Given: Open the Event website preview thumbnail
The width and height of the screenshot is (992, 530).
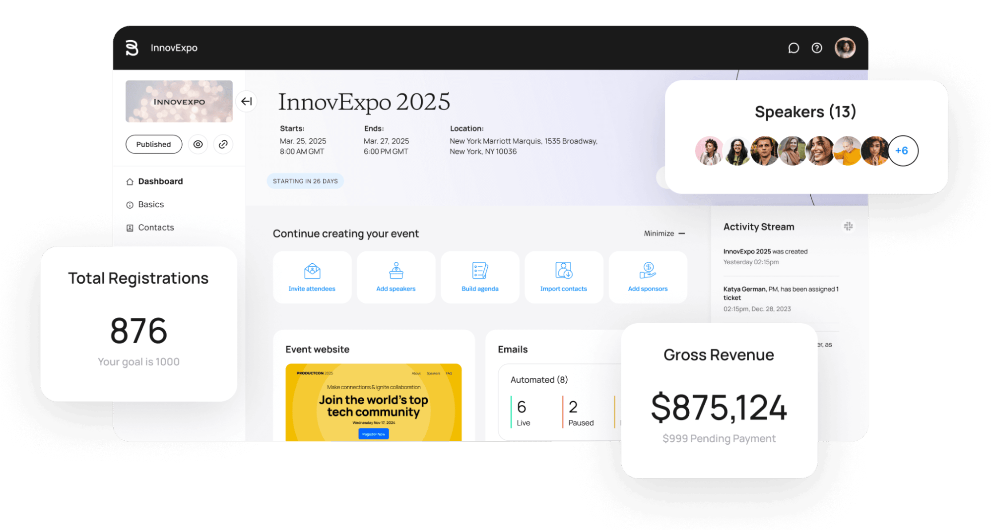Looking at the screenshot, I should pyautogui.click(x=374, y=402).
